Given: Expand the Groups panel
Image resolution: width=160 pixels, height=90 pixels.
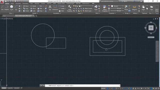Looking at the screenshot, I should point(127,13).
